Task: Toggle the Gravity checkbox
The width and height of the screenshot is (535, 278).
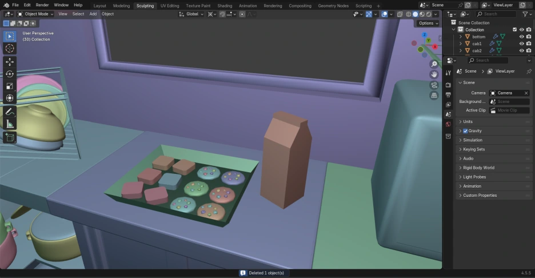Action: (465, 131)
